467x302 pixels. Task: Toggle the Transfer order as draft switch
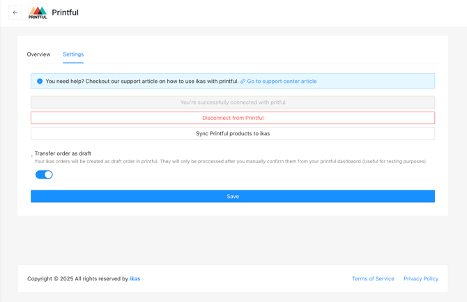(44, 174)
